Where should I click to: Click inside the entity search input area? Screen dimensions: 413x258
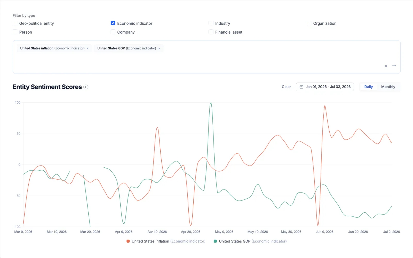(x=206, y=57)
